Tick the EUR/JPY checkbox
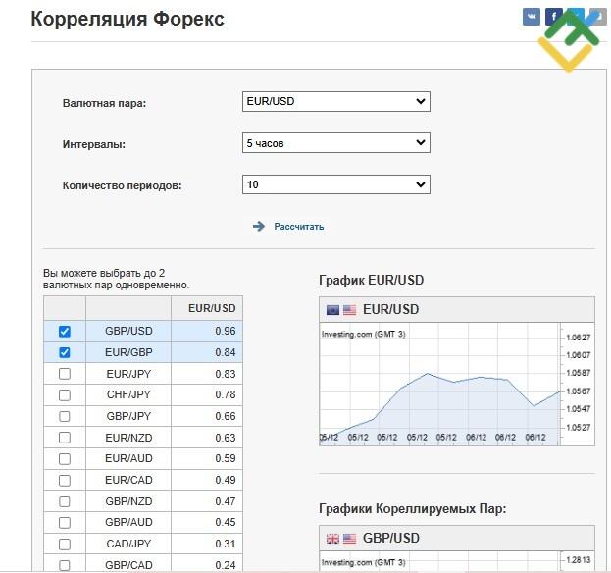611x573 pixels. (x=65, y=374)
